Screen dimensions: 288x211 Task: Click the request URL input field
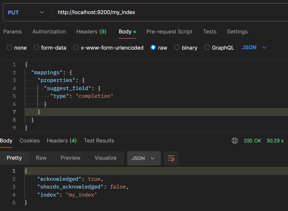(x=169, y=13)
